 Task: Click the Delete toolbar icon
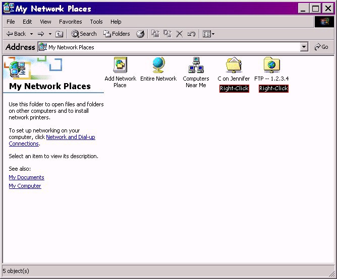(x=179, y=34)
